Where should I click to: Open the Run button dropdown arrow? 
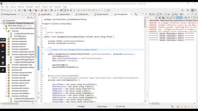pos(27,10)
